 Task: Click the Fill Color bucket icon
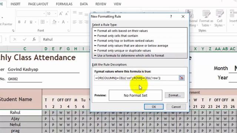54,22
